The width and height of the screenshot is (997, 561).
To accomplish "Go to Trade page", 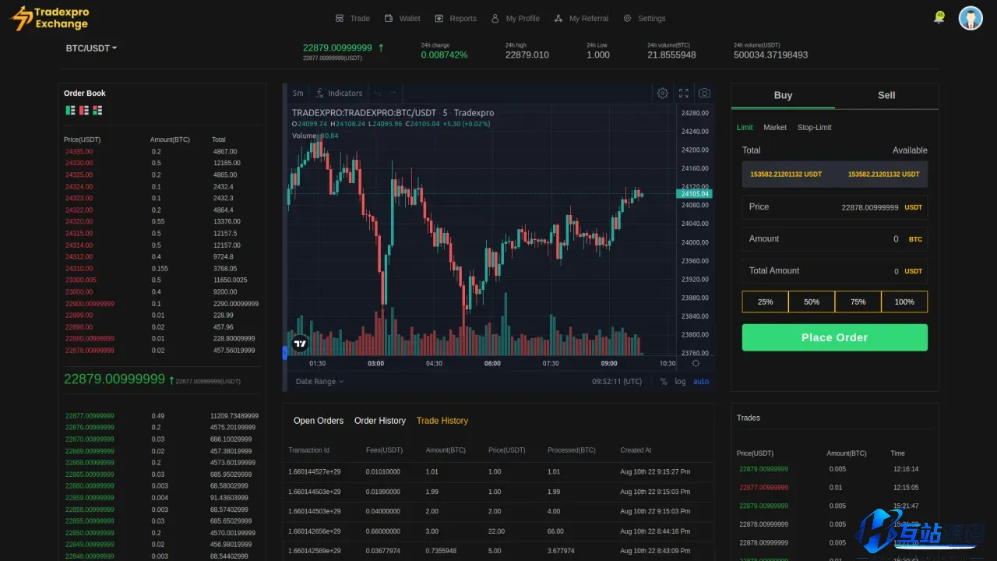I will pyautogui.click(x=352, y=18).
